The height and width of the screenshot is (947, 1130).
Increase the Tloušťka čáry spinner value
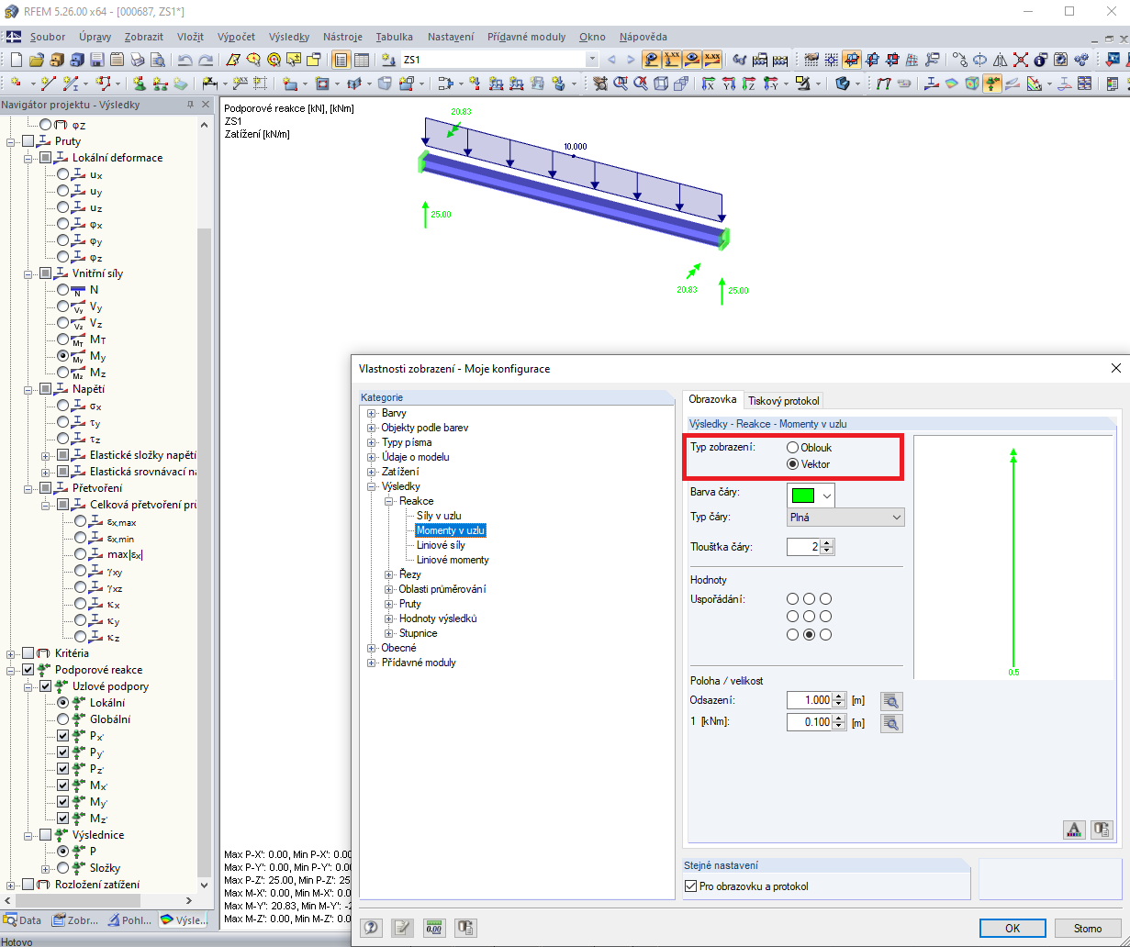[828, 543]
